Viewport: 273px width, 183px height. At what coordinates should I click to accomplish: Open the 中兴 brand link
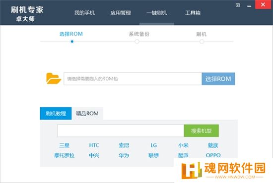pyautogui.click(x=94, y=155)
